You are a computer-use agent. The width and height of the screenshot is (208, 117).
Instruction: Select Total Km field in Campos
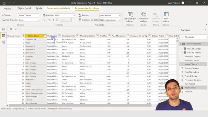tap(188, 92)
